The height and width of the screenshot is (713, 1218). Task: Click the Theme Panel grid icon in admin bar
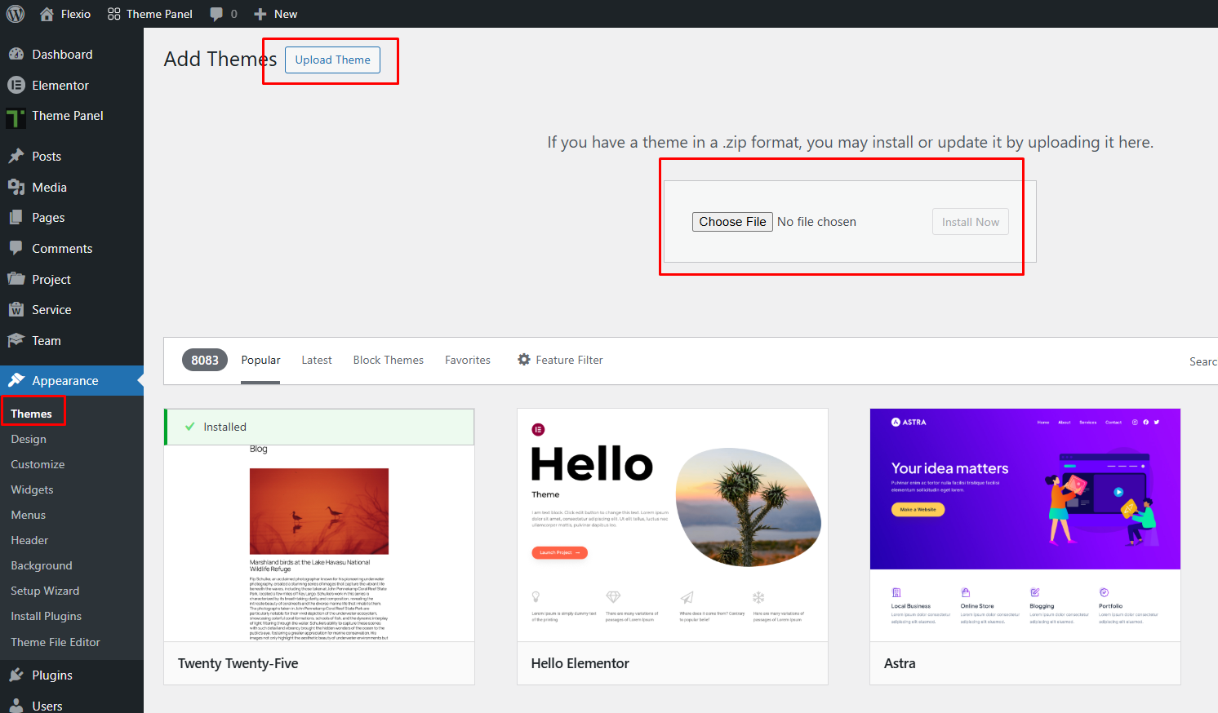(x=114, y=14)
